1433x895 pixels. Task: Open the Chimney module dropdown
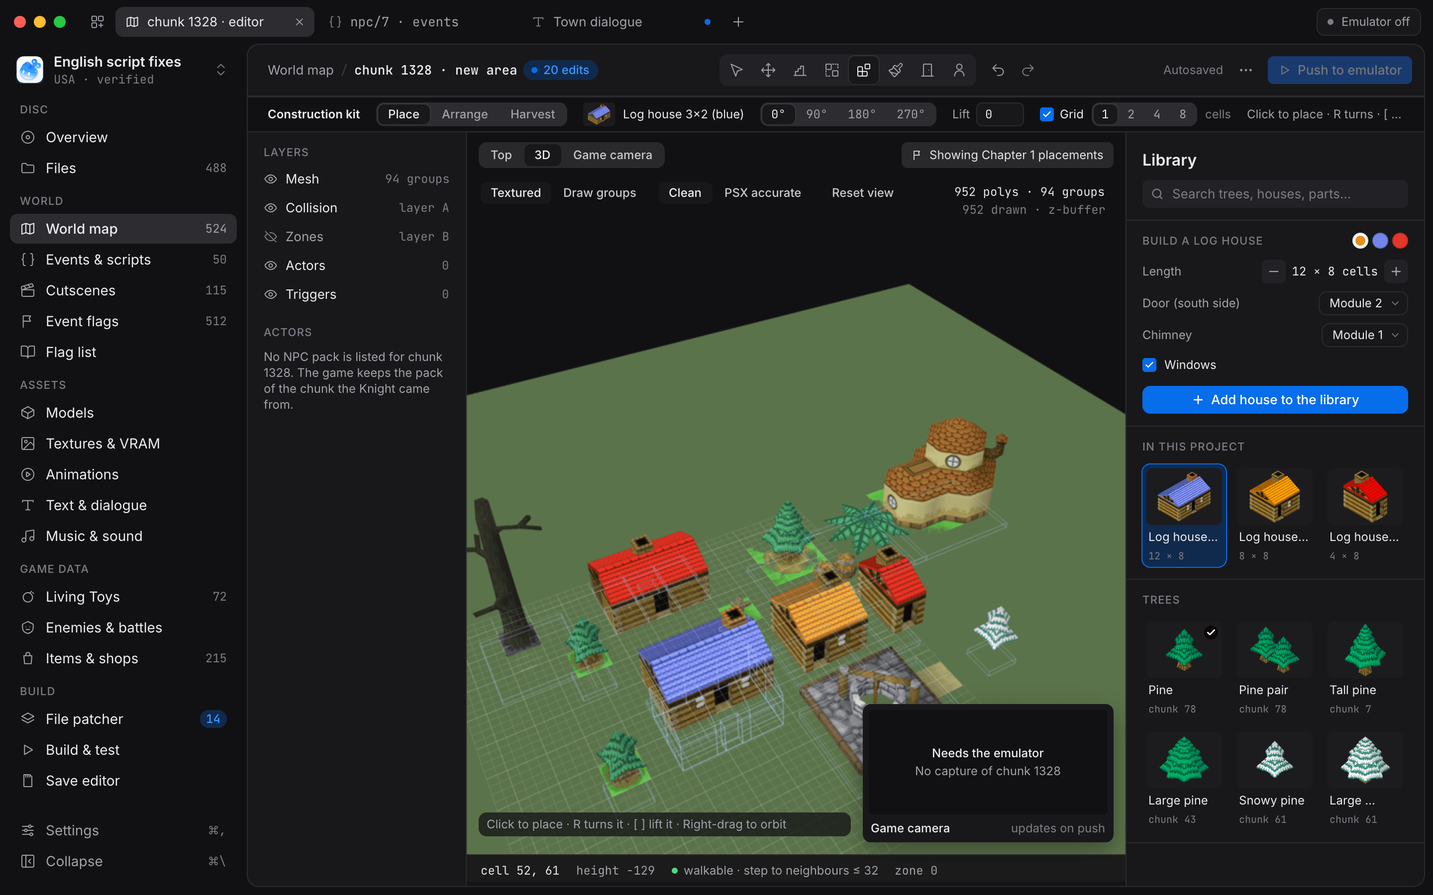pyautogui.click(x=1364, y=335)
